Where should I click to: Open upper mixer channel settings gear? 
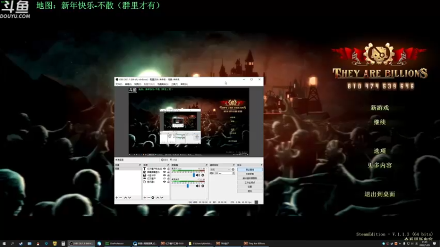[203, 175]
